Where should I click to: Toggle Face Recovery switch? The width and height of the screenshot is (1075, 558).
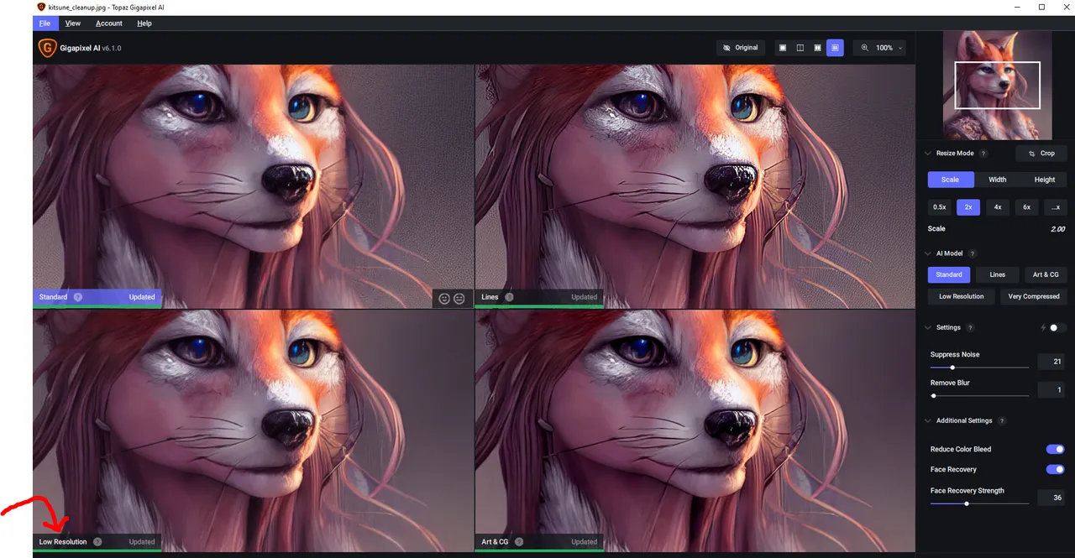tap(1056, 469)
